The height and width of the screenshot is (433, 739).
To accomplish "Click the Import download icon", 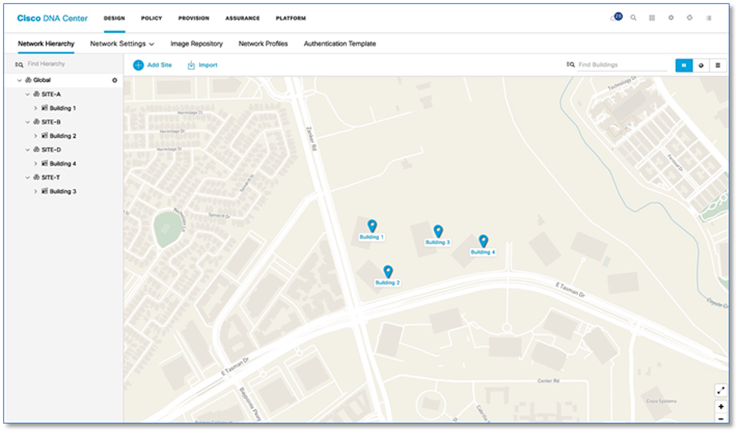I will (x=191, y=66).
